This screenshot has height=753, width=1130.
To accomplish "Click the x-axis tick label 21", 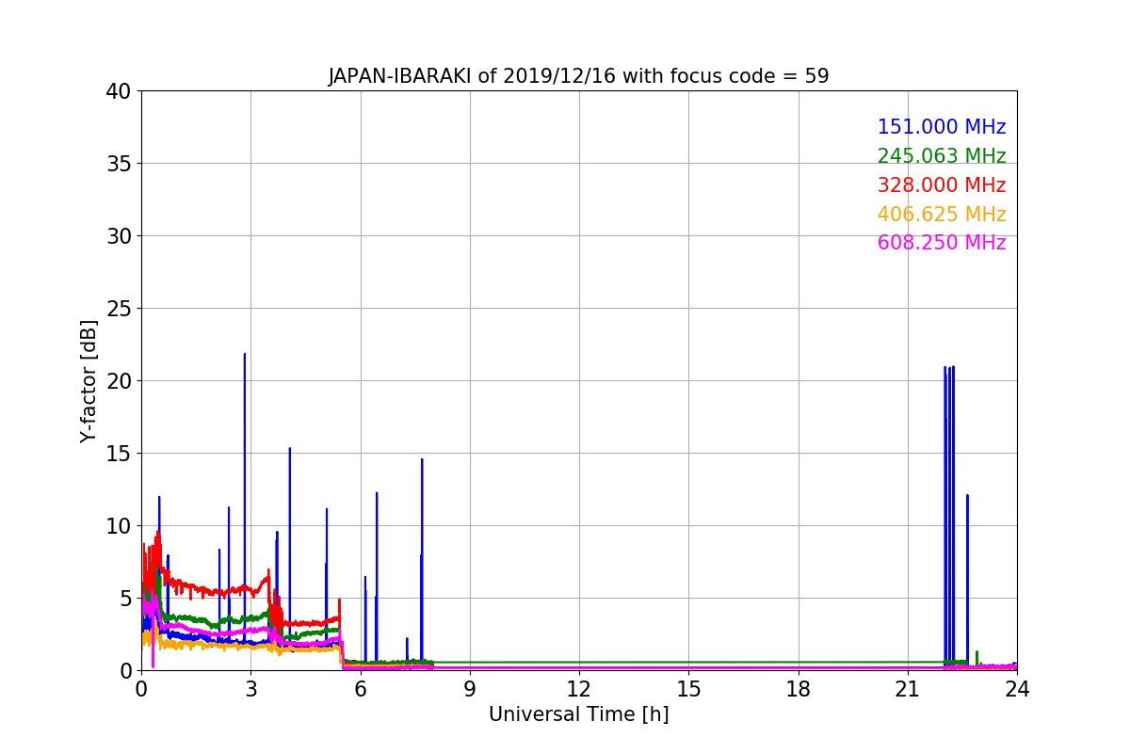I will coord(908,689).
